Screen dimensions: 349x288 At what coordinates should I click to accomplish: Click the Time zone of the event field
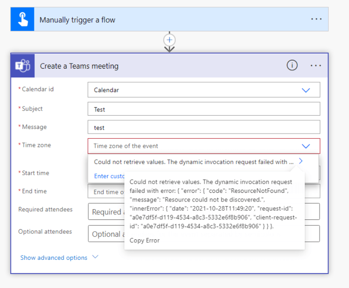204,146
